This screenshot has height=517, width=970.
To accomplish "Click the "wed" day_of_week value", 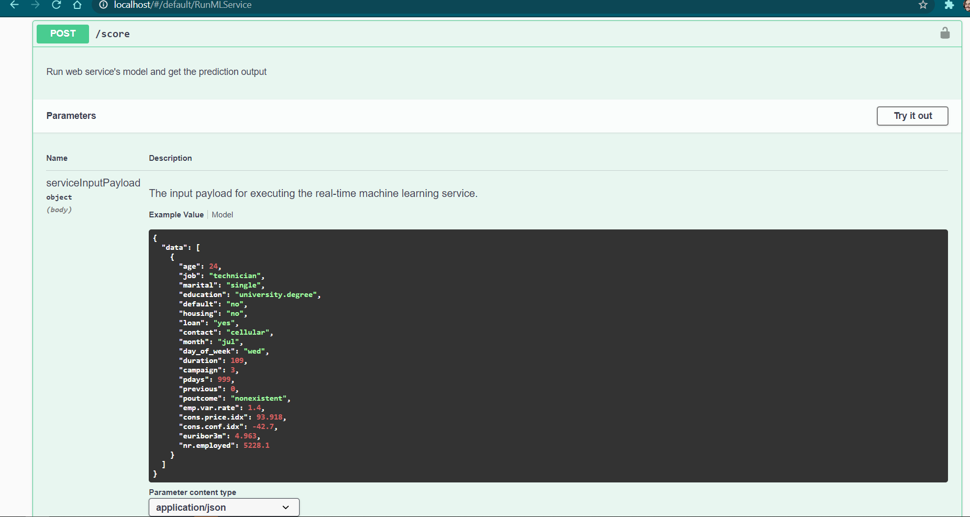I will pyautogui.click(x=255, y=351).
